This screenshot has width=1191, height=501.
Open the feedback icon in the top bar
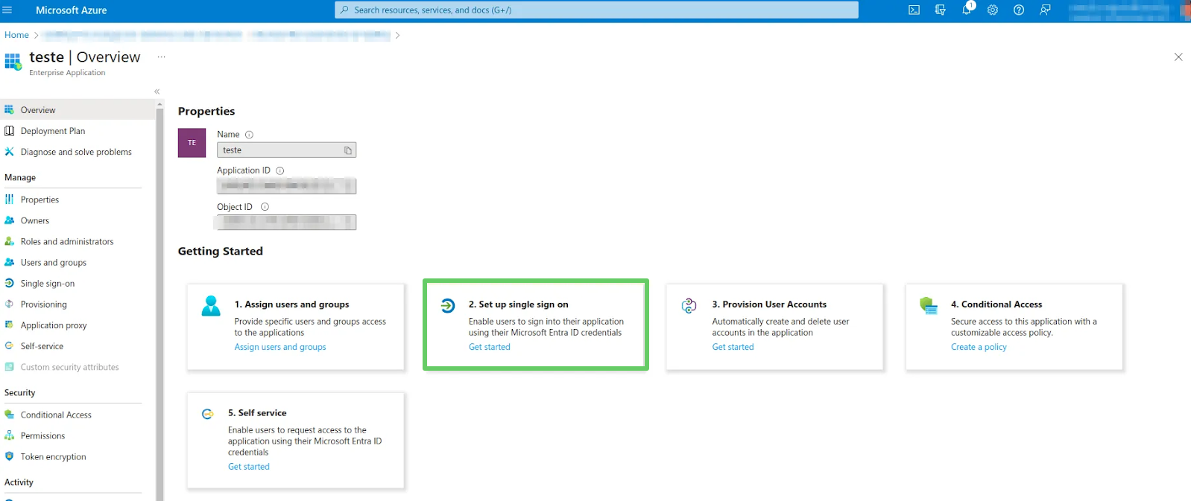(x=1045, y=10)
